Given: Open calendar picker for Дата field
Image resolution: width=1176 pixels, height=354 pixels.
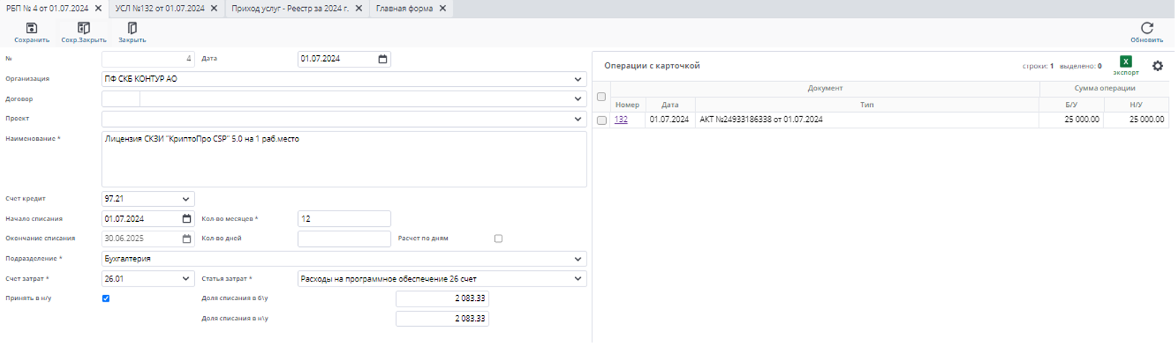Looking at the screenshot, I should 383,59.
